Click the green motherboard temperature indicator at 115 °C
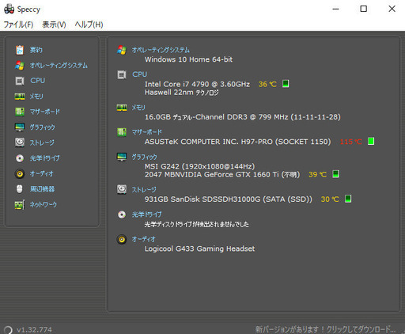The image size is (405, 334). click(x=371, y=141)
